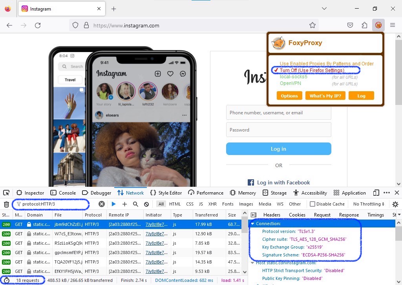This screenshot has height=285, width=402.
Task: Open the Timings details tab
Action: (376, 215)
